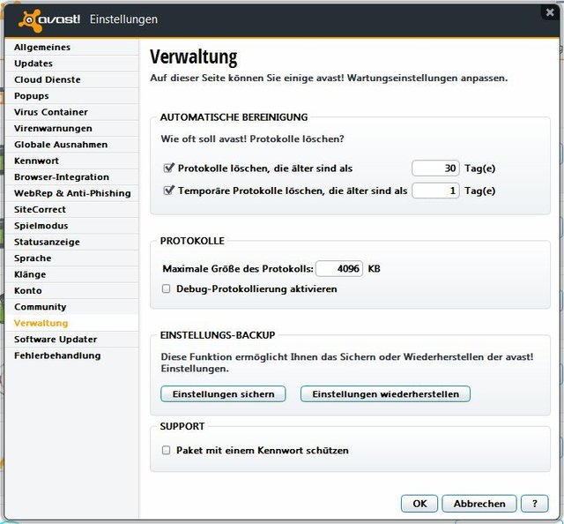Uncheck Temporäre Protokolle löschen checkbox
The height and width of the screenshot is (524, 564).
(x=168, y=191)
